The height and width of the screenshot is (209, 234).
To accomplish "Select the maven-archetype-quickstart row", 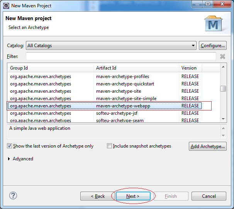I will (105, 84).
